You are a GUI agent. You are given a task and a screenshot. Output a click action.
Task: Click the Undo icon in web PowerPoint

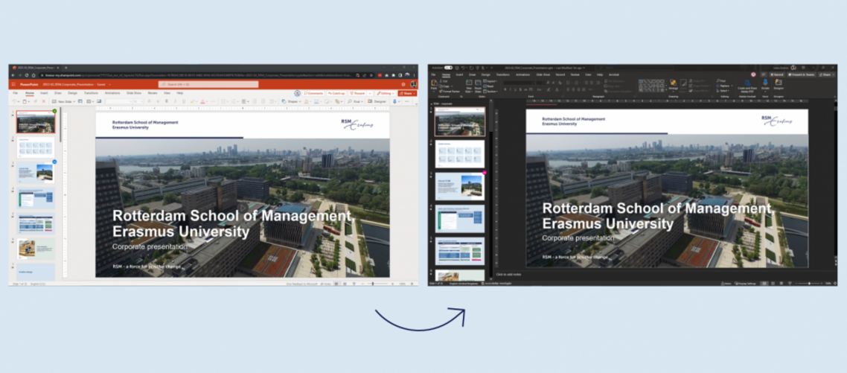tap(14, 102)
